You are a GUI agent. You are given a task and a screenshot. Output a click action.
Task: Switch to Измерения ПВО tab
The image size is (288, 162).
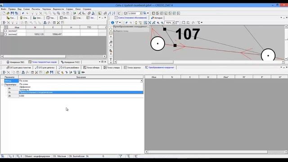pos(15,62)
